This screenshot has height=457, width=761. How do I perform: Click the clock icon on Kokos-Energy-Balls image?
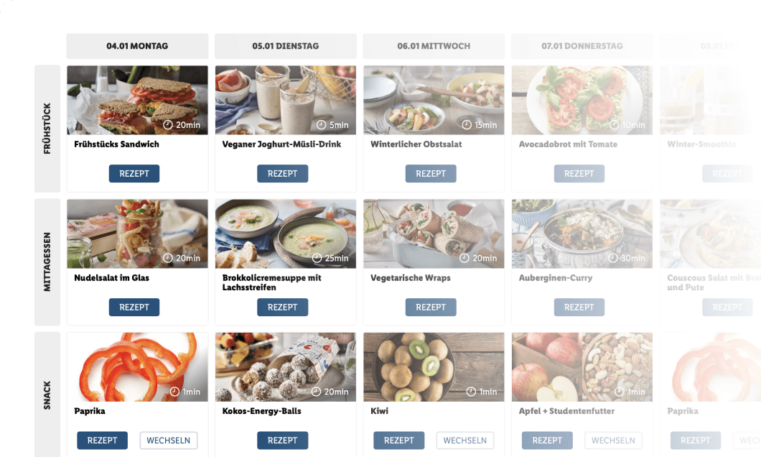pos(316,392)
